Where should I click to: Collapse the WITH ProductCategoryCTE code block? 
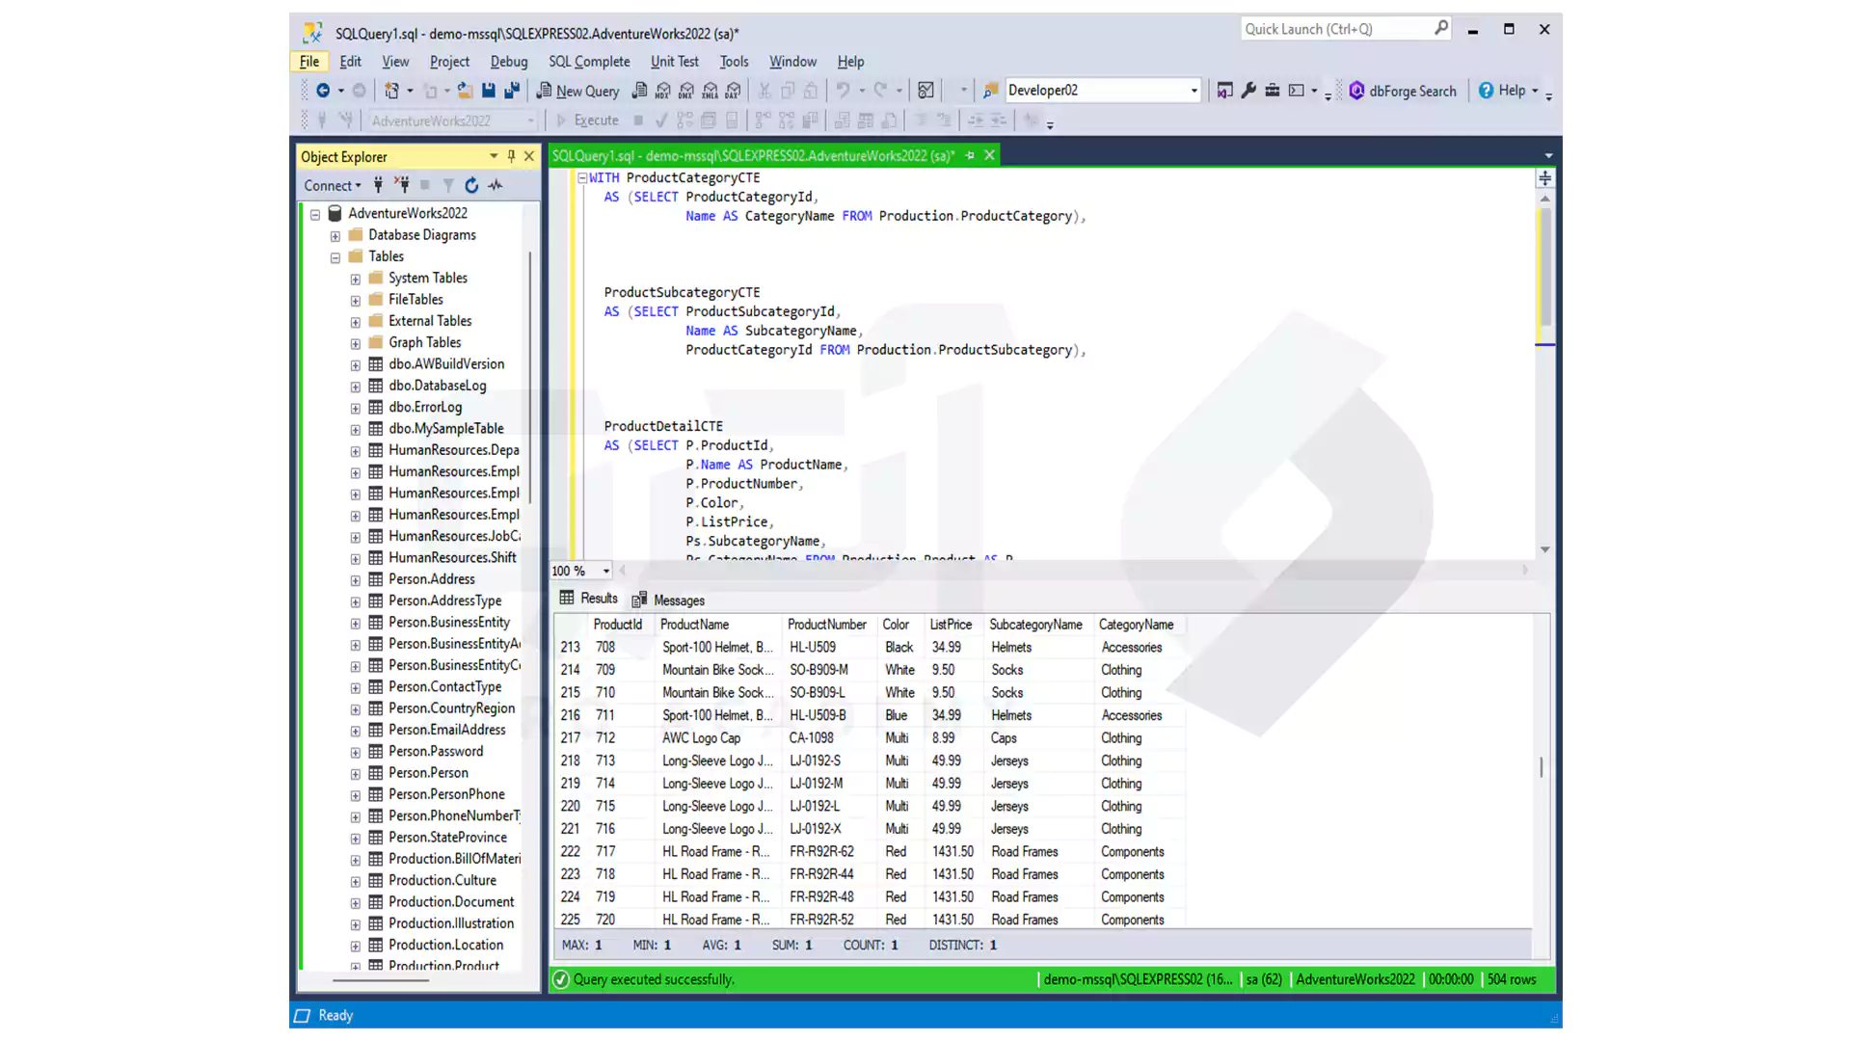[x=582, y=178]
